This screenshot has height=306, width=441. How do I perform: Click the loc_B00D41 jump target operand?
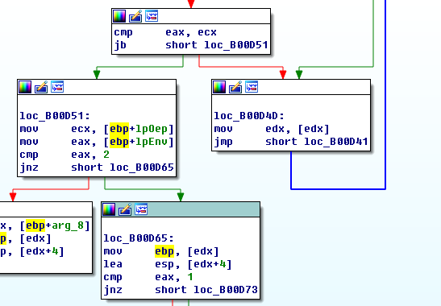[x=336, y=142]
